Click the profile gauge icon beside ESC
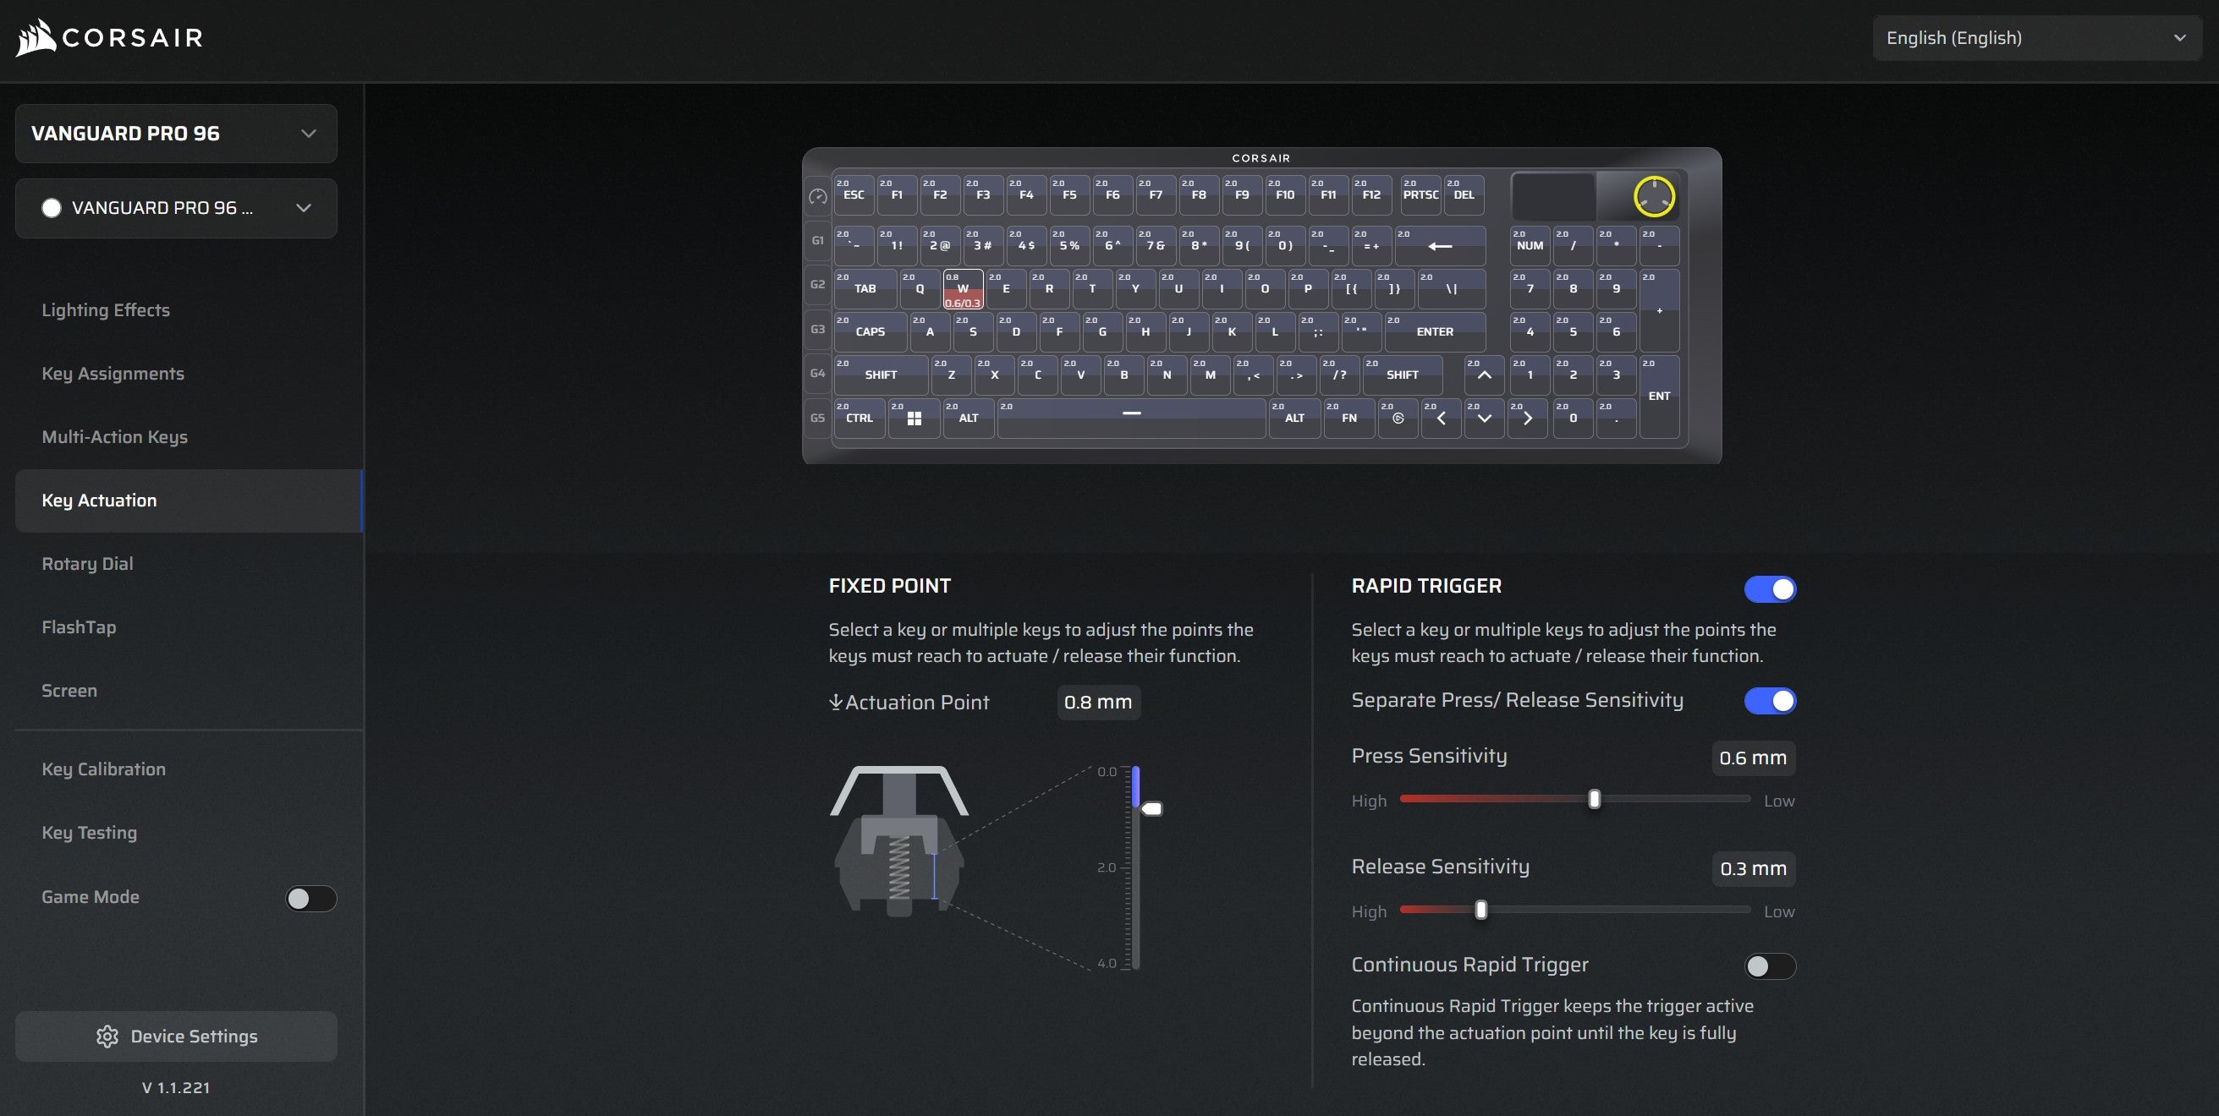Viewport: 2219px width, 1116px height. point(817,197)
